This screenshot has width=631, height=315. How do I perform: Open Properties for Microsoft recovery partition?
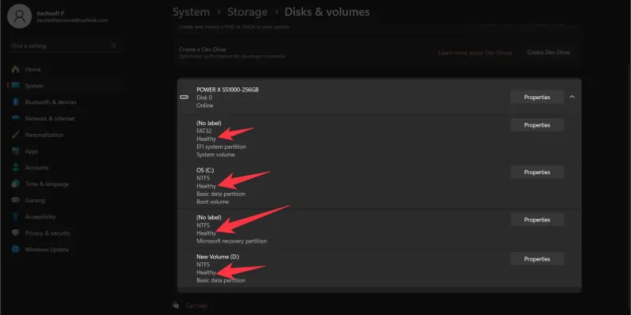pos(537,220)
